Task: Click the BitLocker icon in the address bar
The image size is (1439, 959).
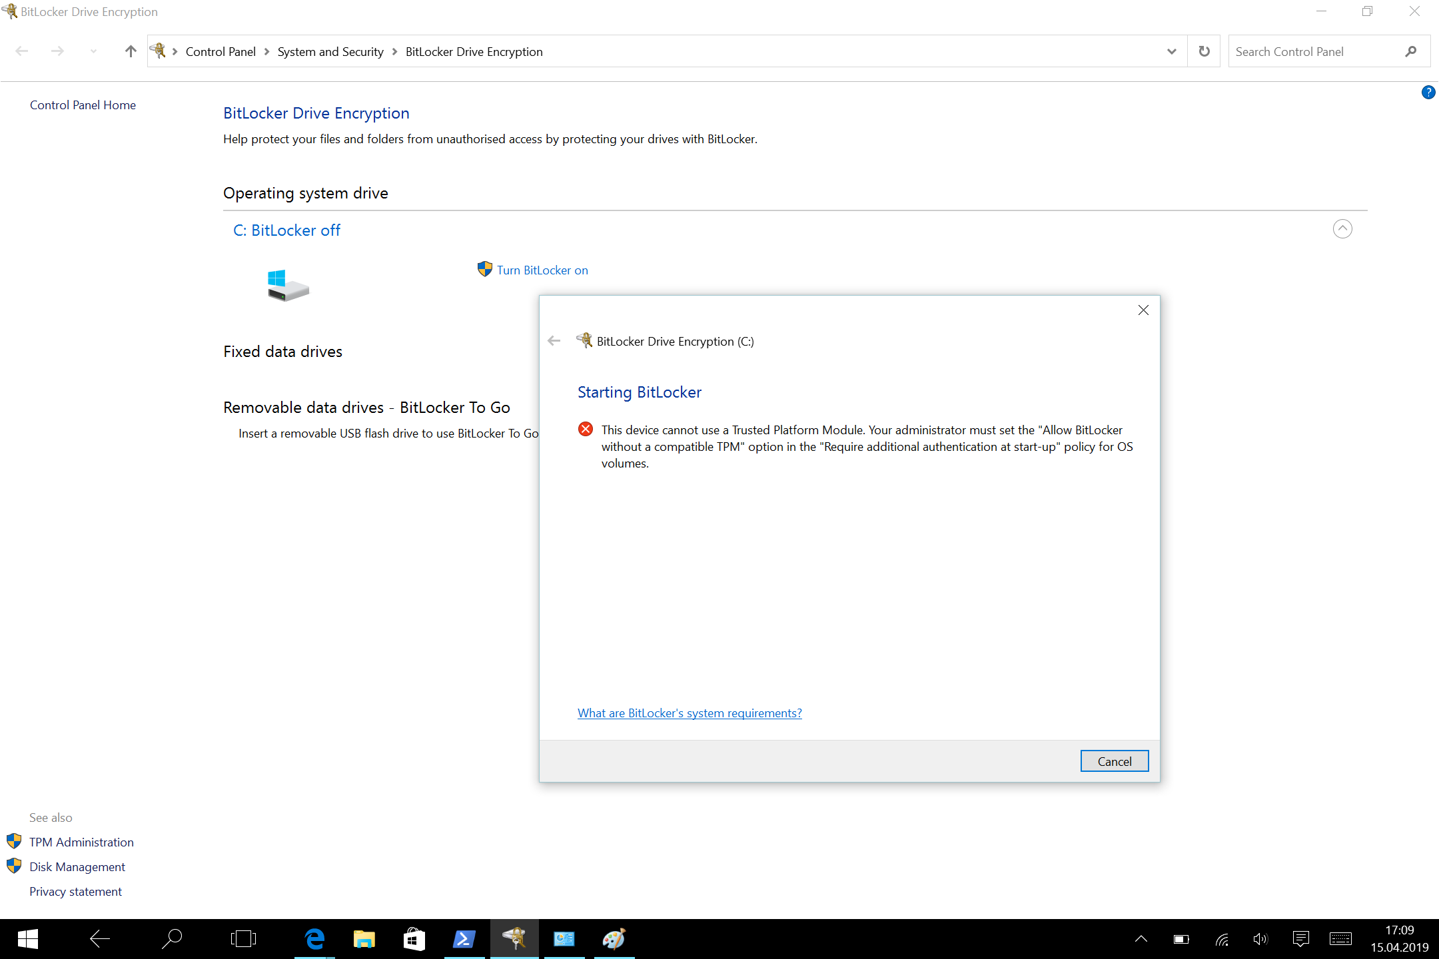Action: click(158, 51)
